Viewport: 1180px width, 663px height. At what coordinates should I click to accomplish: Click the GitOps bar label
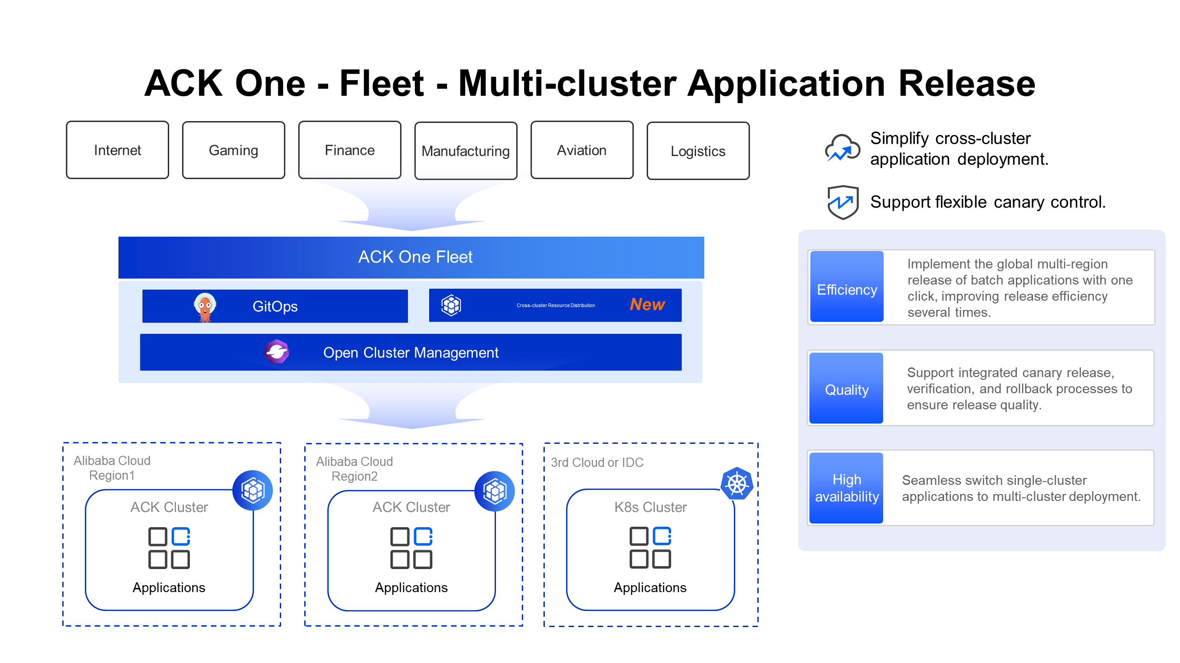pos(275,306)
